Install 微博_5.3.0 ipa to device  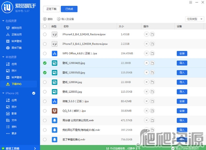[182, 101]
